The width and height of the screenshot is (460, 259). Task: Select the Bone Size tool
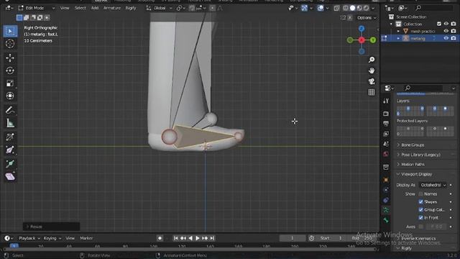10,150
